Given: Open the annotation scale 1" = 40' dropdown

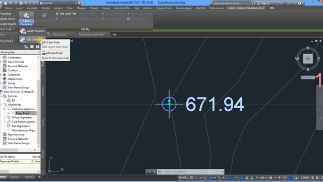Looking at the screenshot, I should [x=261, y=177].
